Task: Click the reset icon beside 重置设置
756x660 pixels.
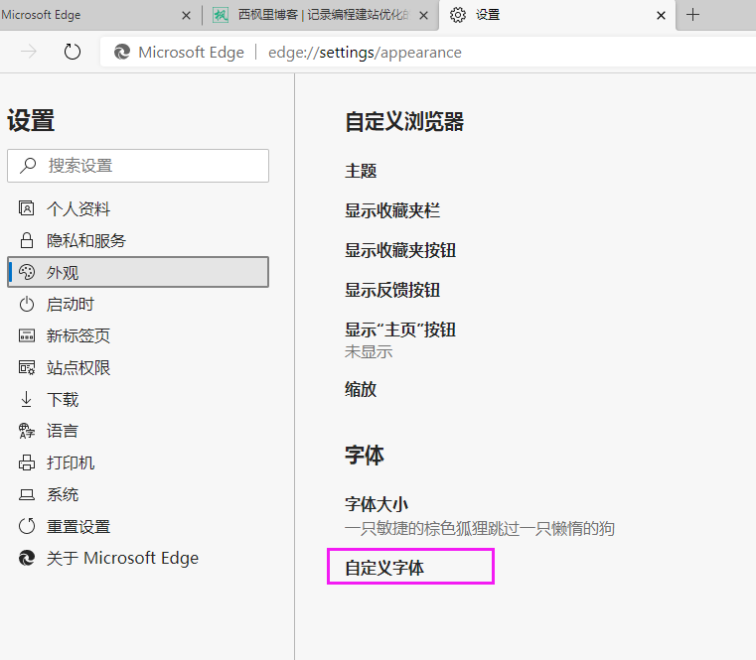Action: (27, 526)
